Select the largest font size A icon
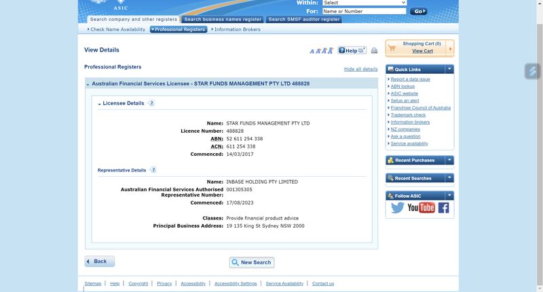543x292 pixels. tap(330, 50)
